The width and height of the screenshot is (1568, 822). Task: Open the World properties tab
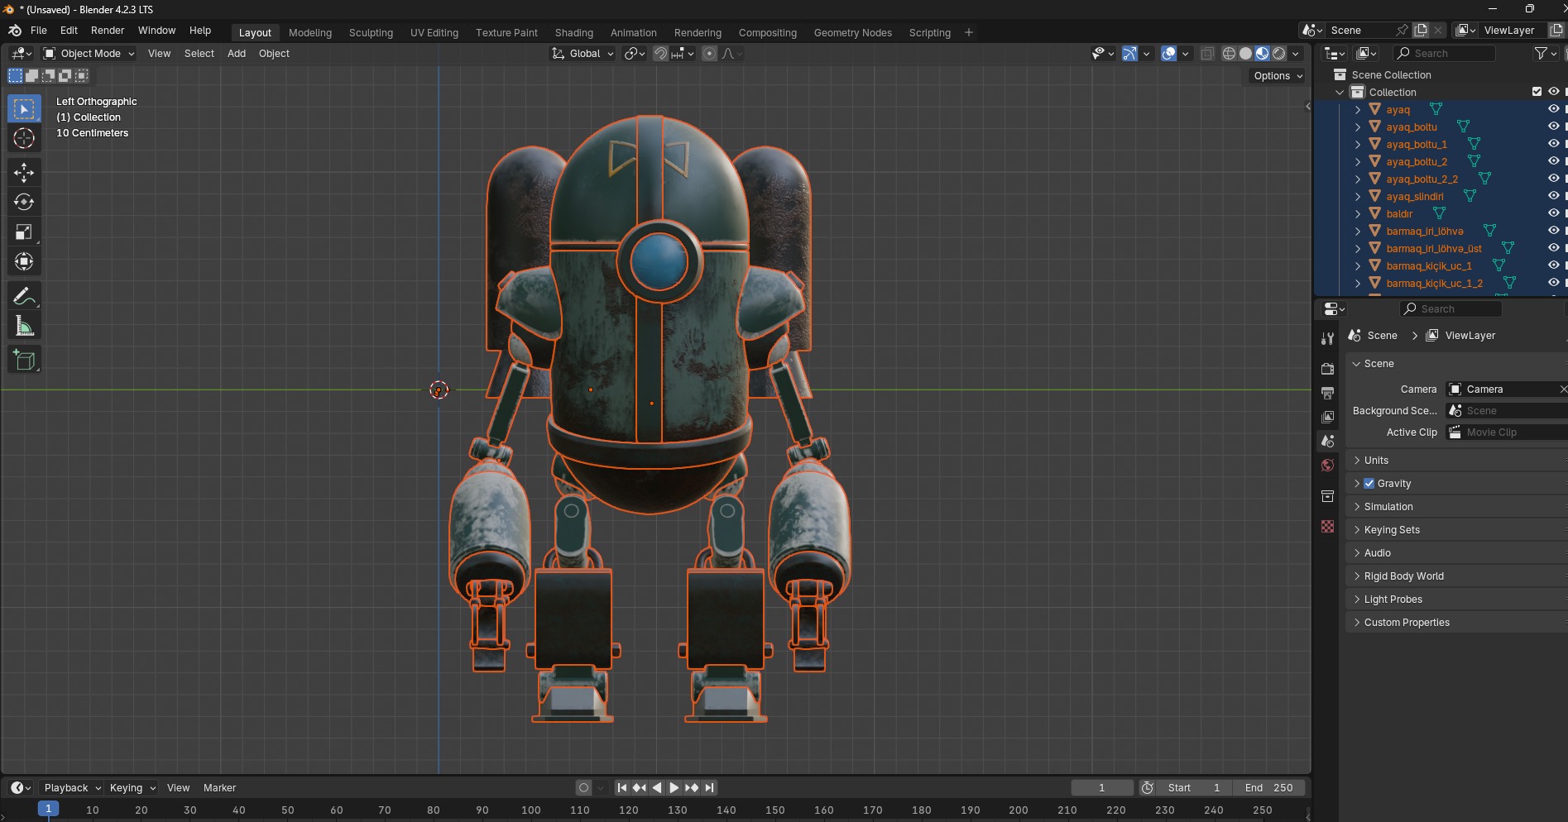1327,466
